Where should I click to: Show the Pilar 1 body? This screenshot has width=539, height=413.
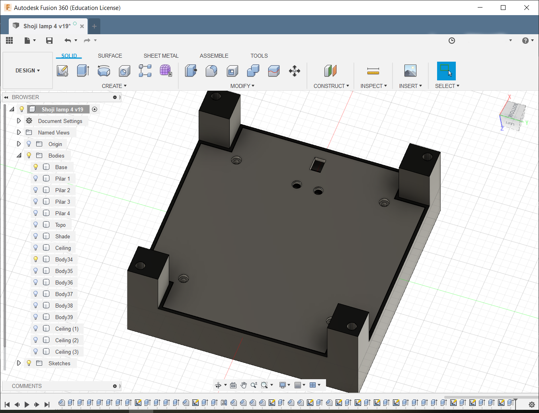35,179
